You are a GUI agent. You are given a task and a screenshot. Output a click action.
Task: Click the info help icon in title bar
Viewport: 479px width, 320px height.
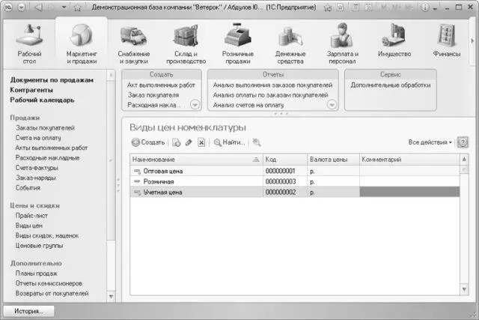coord(425,7)
